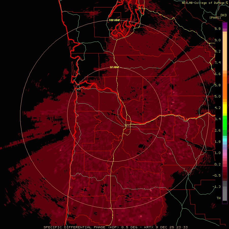This screenshot has width=229, height=229.
Task: Click the 5.8 value on the scale
Action: [218, 85]
